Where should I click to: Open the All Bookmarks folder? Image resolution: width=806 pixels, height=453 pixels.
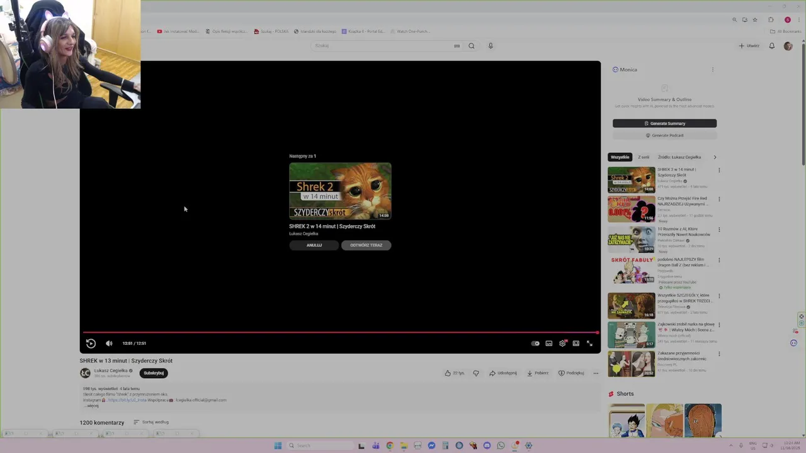(x=786, y=31)
